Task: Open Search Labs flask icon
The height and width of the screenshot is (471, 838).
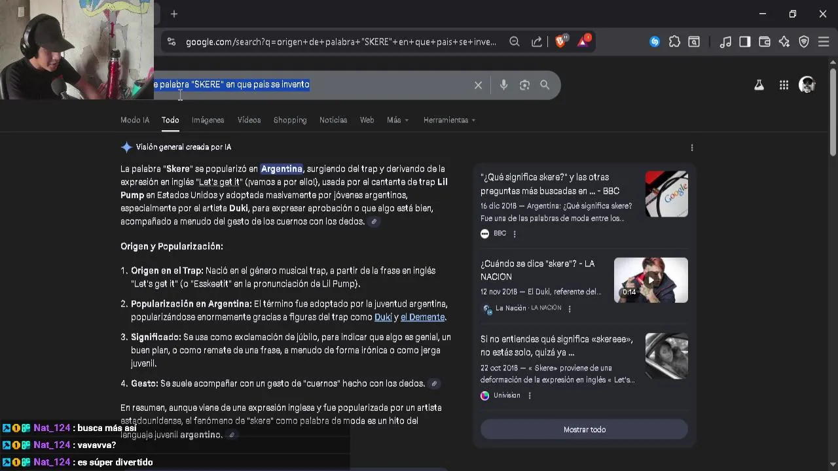Action: tap(759, 85)
